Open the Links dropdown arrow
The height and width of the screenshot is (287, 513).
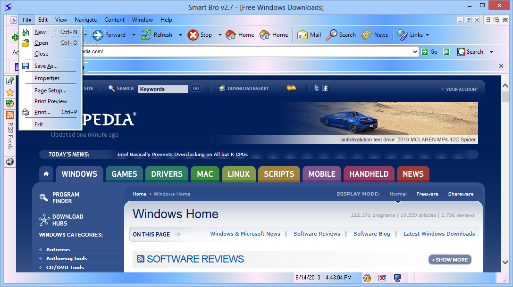click(427, 35)
